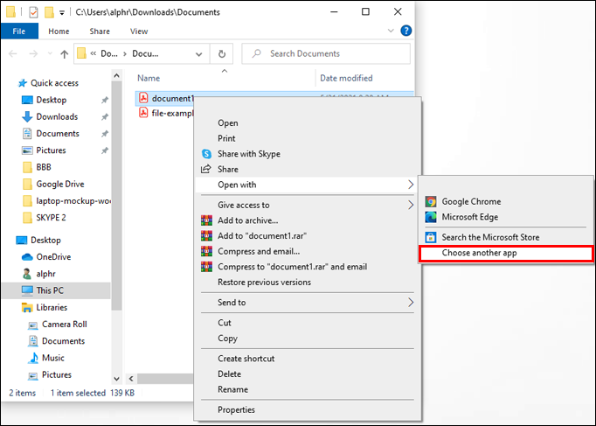Open Downloads in Quick access
Viewport: 596px width, 426px height.
(57, 116)
